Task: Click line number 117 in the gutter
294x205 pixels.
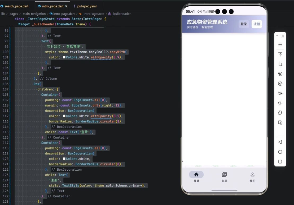Action: [x=6, y=143]
